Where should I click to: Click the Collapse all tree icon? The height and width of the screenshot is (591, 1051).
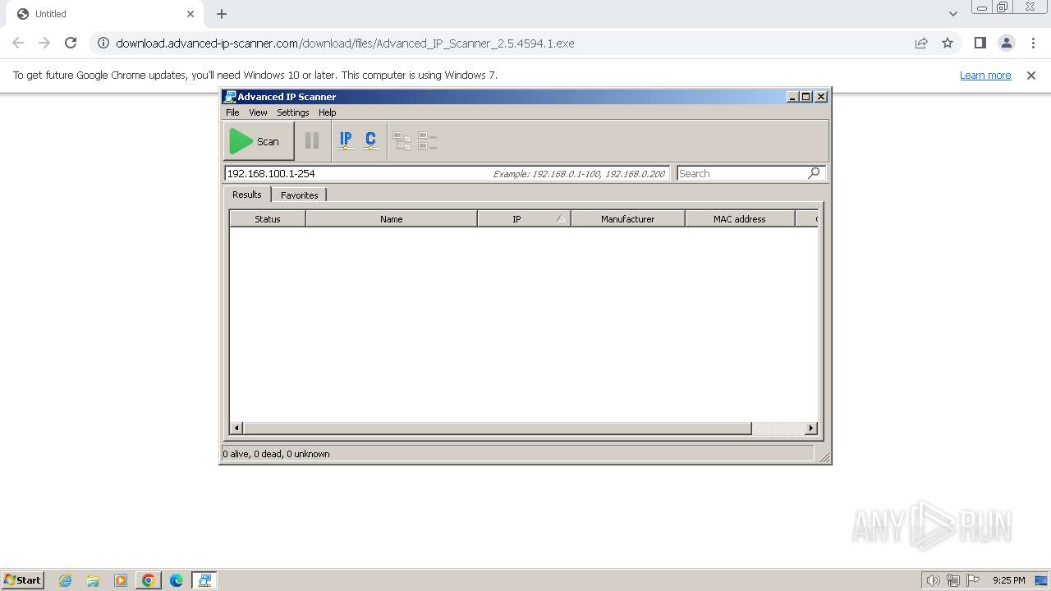coord(427,141)
